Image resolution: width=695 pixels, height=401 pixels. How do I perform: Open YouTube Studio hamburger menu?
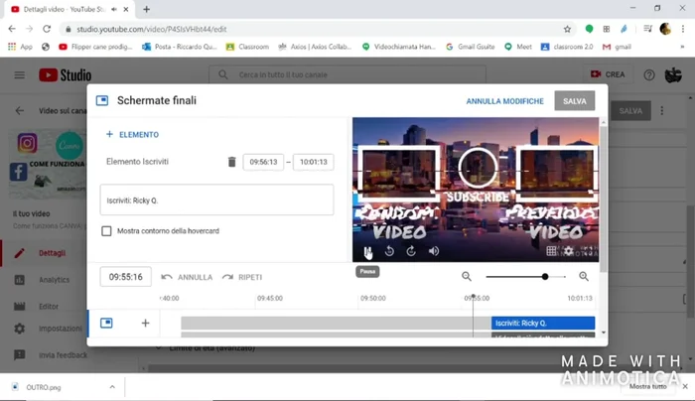coord(19,74)
